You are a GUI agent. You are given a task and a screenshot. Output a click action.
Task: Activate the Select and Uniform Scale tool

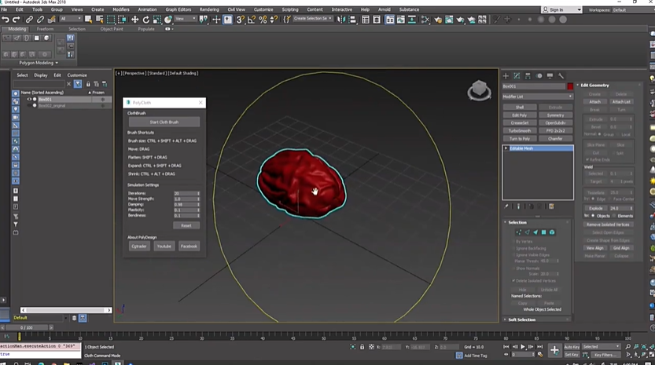pos(157,19)
